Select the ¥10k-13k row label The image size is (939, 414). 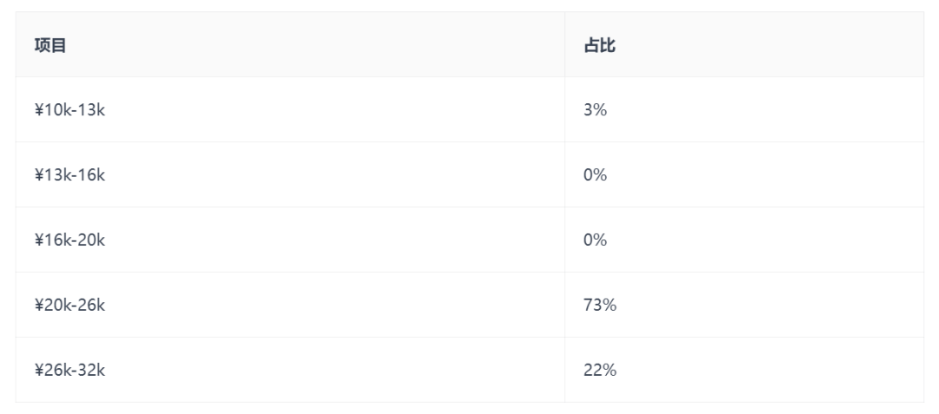click(x=70, y=110)
